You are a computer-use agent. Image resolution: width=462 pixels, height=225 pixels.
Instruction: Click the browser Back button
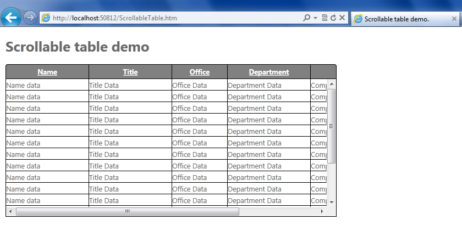11,18
